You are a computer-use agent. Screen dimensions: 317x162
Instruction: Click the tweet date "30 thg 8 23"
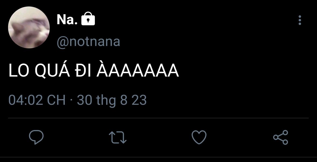[x=112, y=100]
